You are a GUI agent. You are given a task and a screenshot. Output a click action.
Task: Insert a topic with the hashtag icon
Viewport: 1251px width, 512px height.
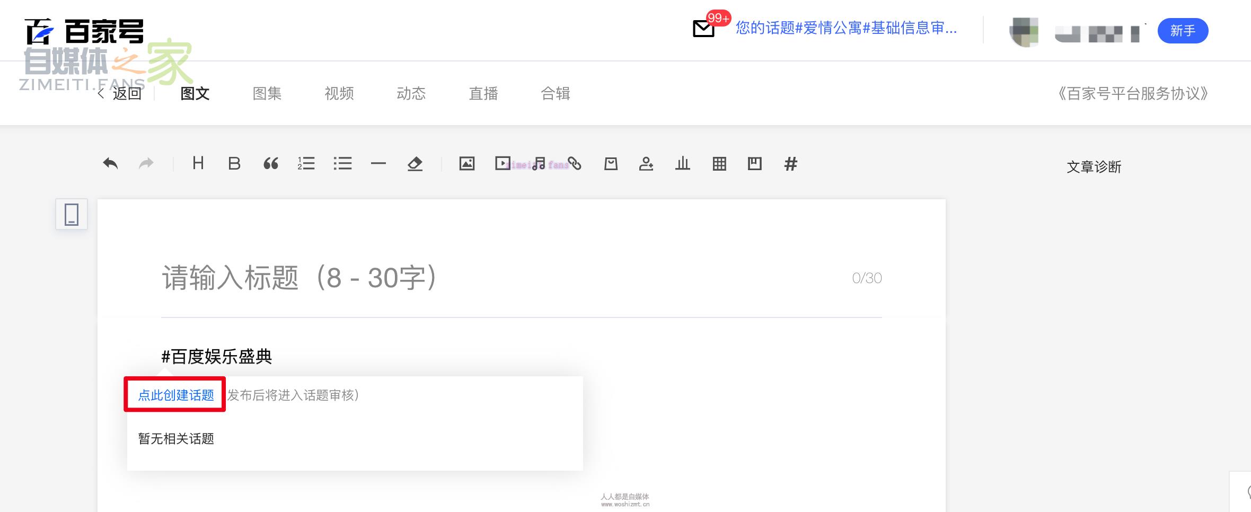click(790, 164)
